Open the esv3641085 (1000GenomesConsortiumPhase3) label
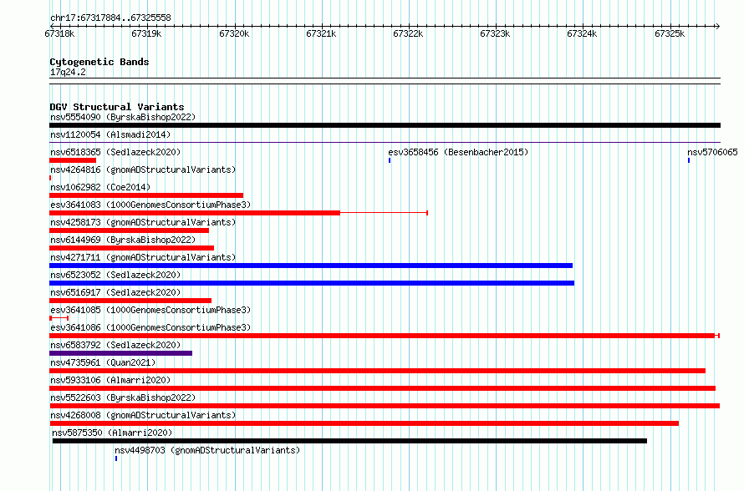The width and height of the screenshot is (744, 491). 150,310
